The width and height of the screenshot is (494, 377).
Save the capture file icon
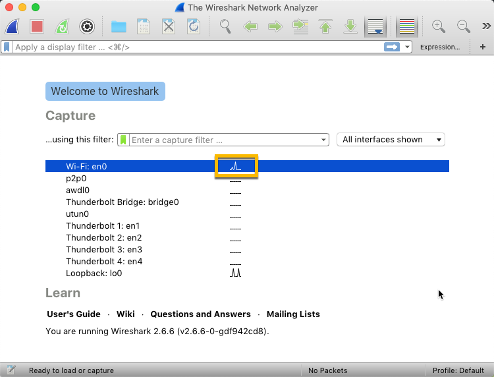click(144, 26)
